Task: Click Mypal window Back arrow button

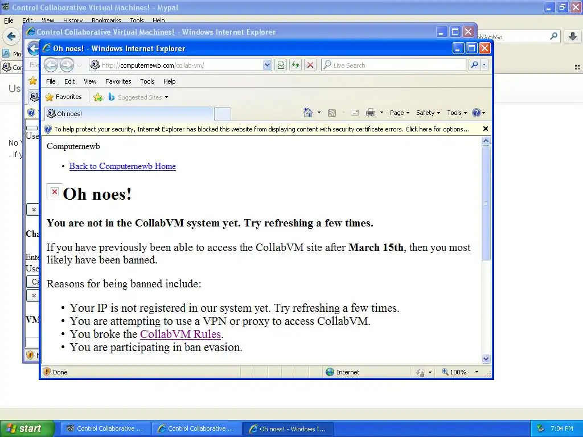Action: [x=11, y=36]
